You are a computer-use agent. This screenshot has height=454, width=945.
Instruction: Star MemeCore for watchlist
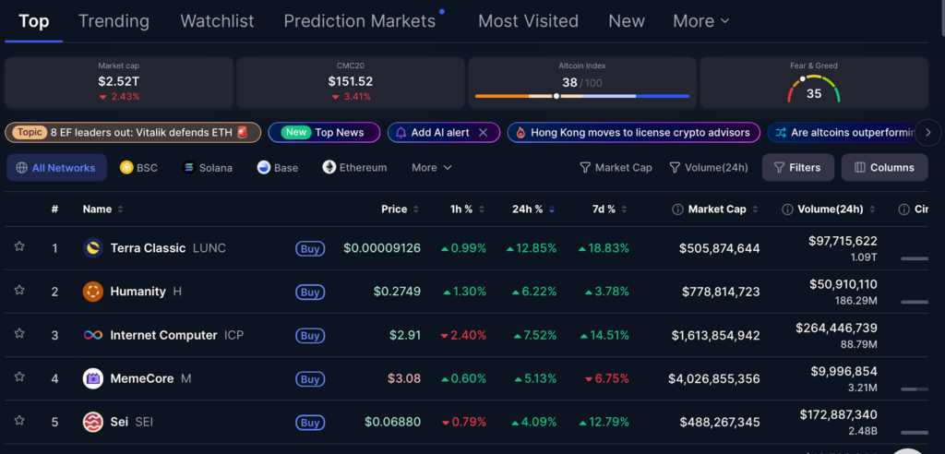pos(19,376)
